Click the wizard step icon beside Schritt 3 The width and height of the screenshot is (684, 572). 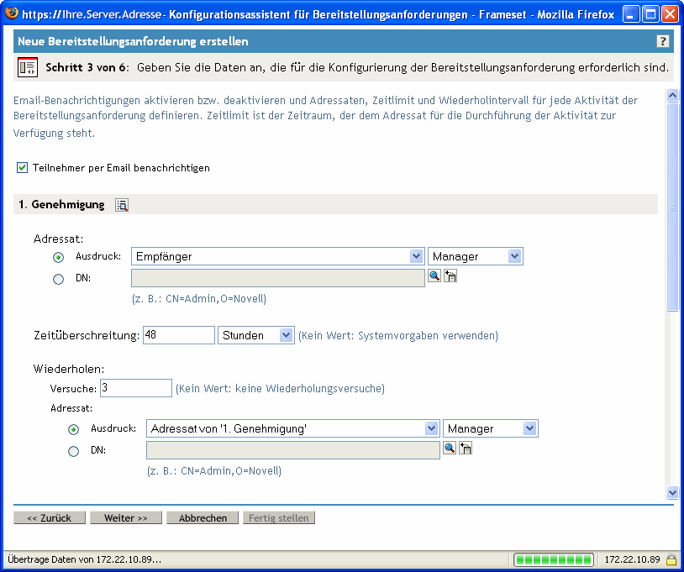[28, 67]
